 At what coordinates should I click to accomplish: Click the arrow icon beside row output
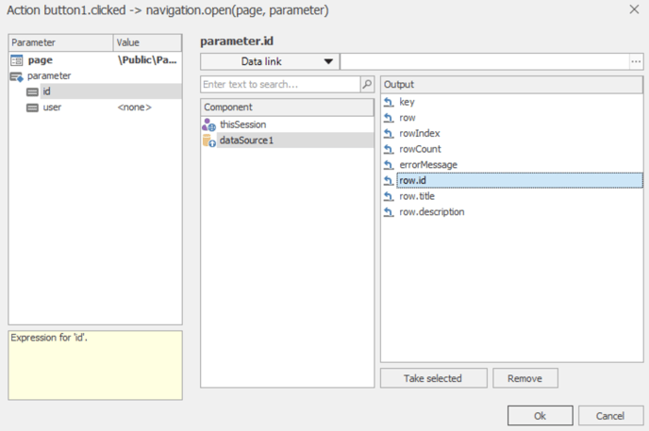[x=389, y=118]
